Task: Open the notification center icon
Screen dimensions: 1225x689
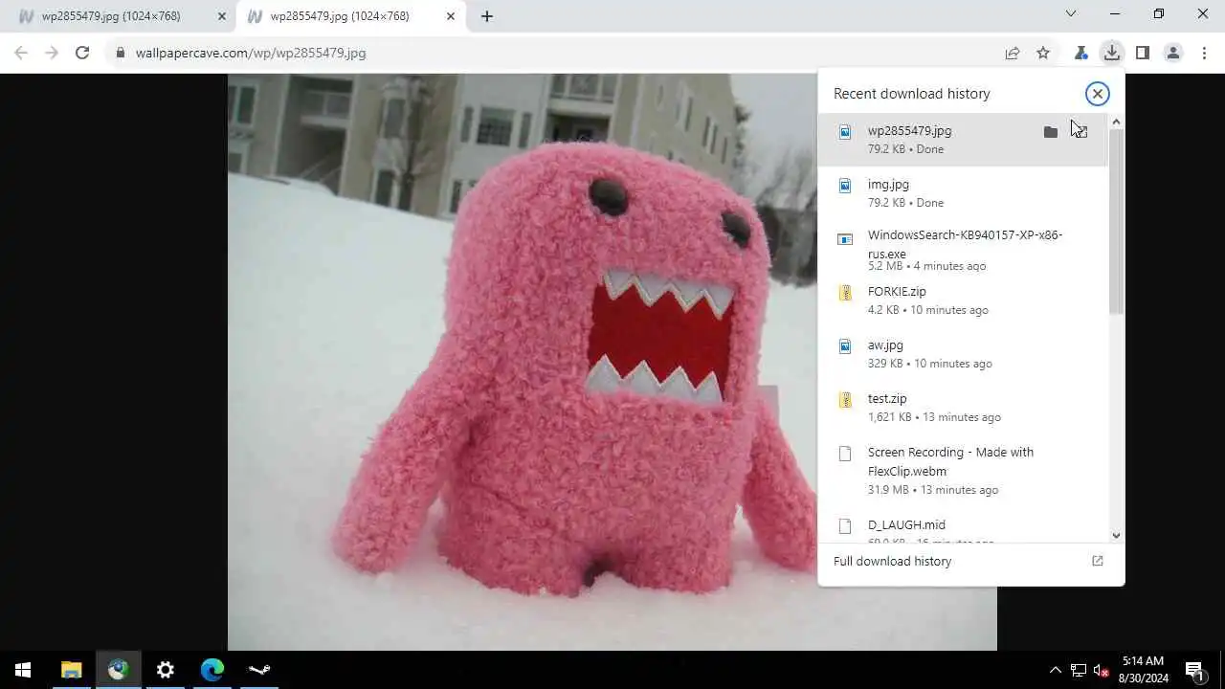Action: point(1194,670)
